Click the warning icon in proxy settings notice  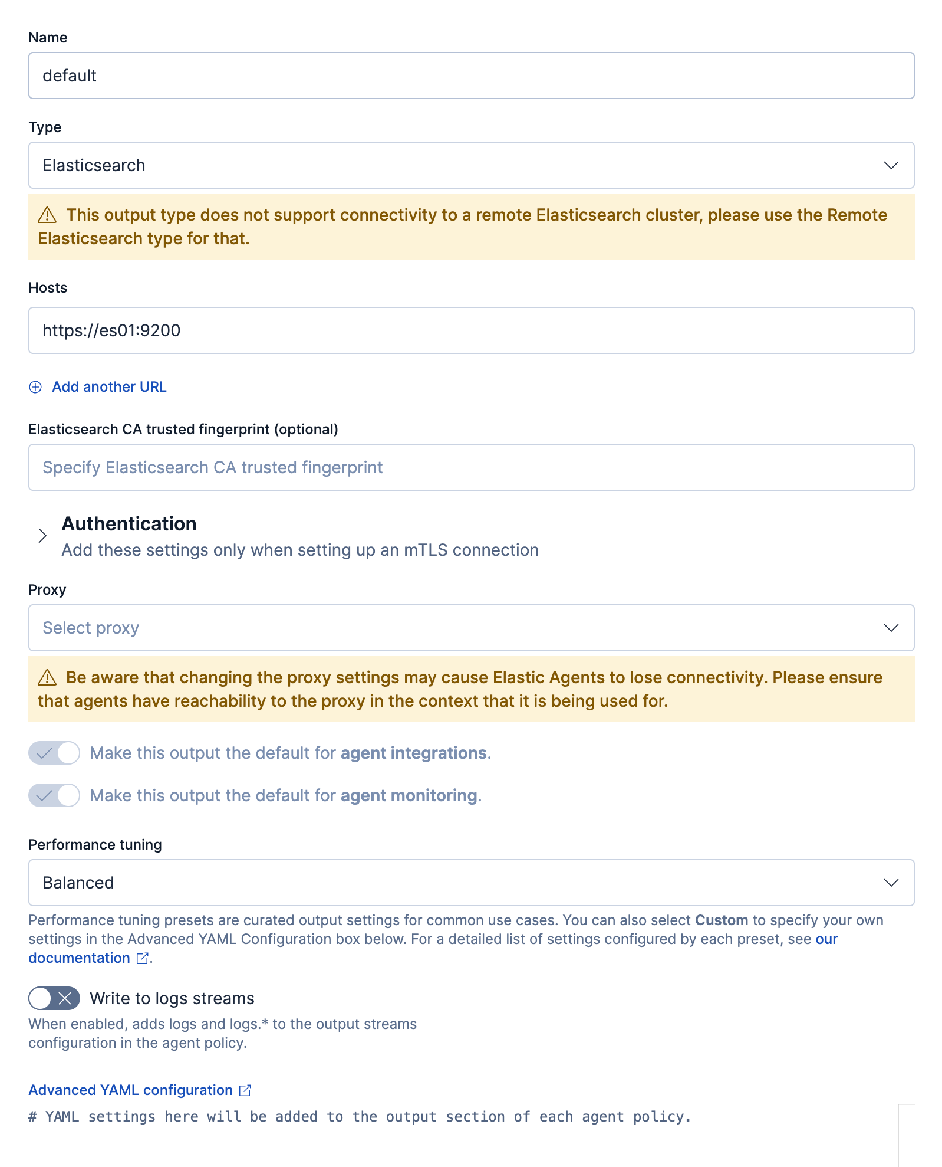pos(47,678)
